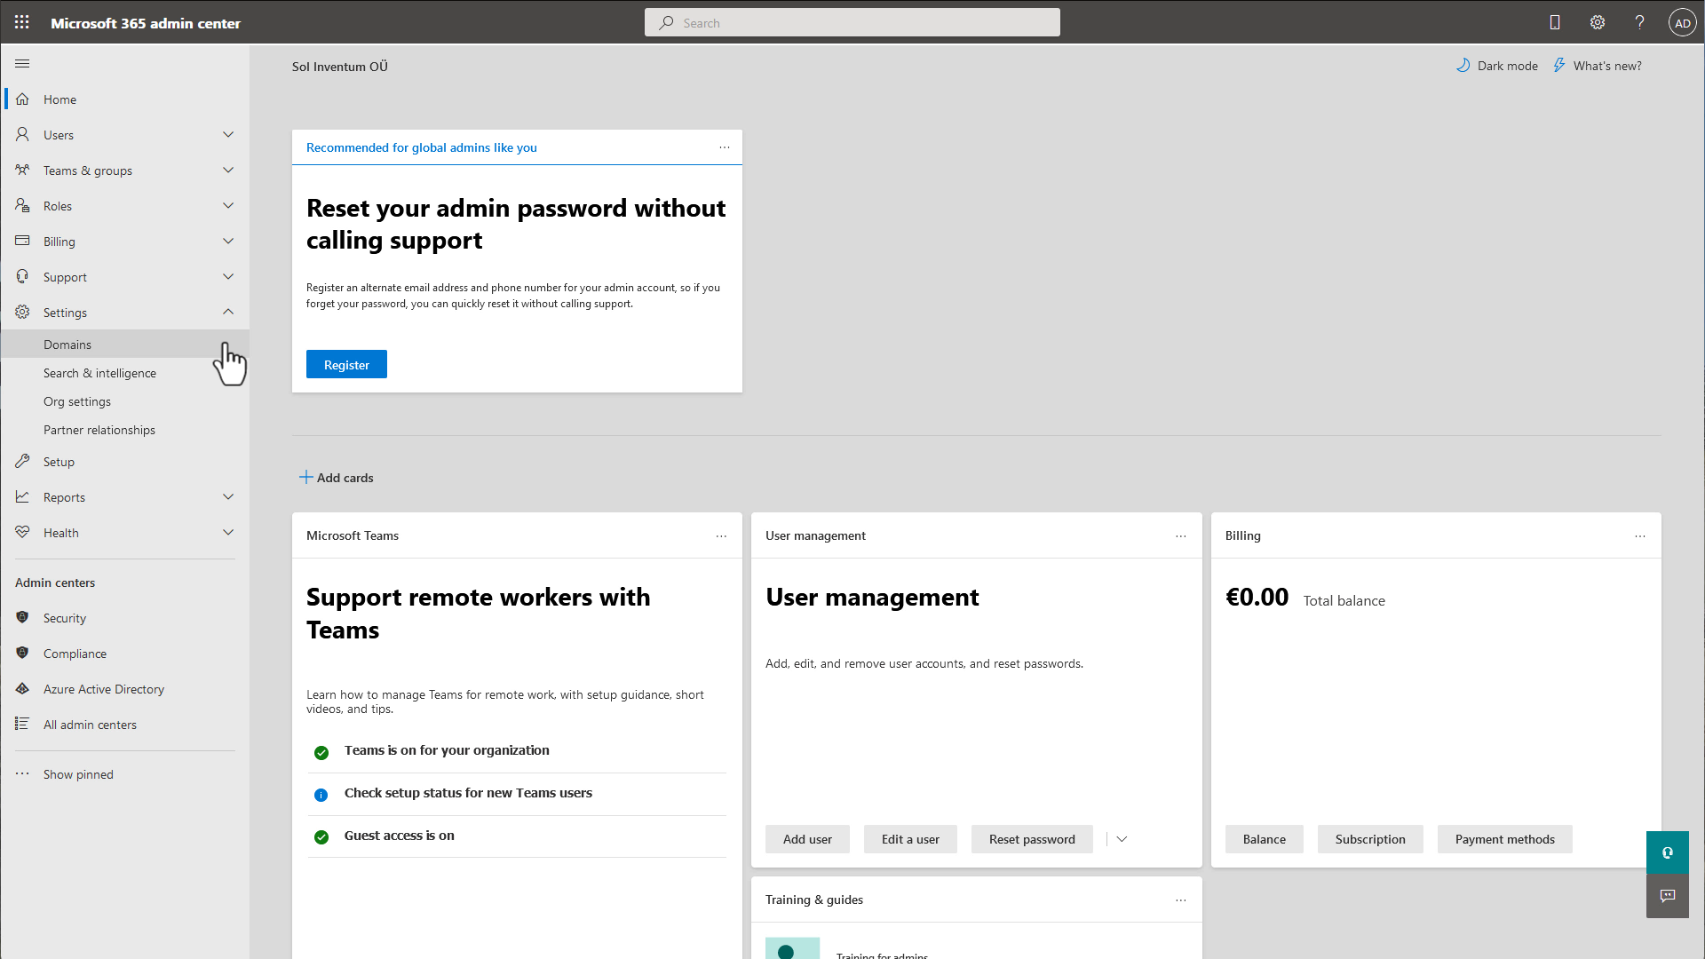The image size is (1705, 959).
Task: Click the Register button
Action: click(346, 365)
